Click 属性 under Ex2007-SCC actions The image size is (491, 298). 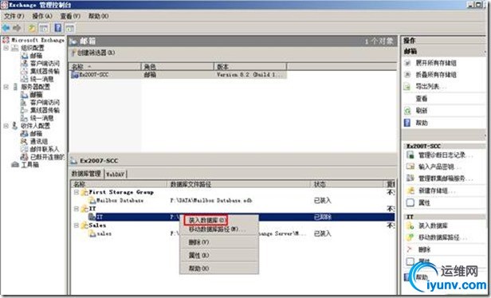(x=424, y=203)
